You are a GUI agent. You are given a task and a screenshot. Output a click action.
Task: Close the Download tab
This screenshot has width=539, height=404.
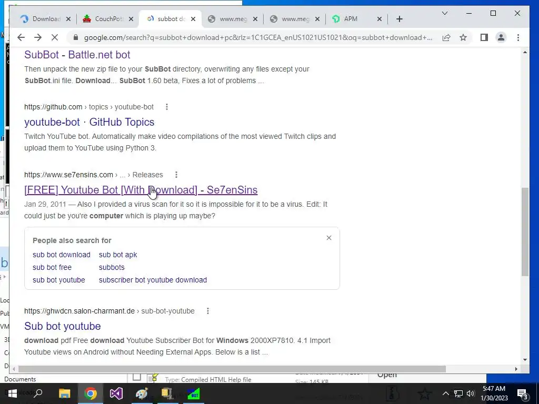coord(68,19)
